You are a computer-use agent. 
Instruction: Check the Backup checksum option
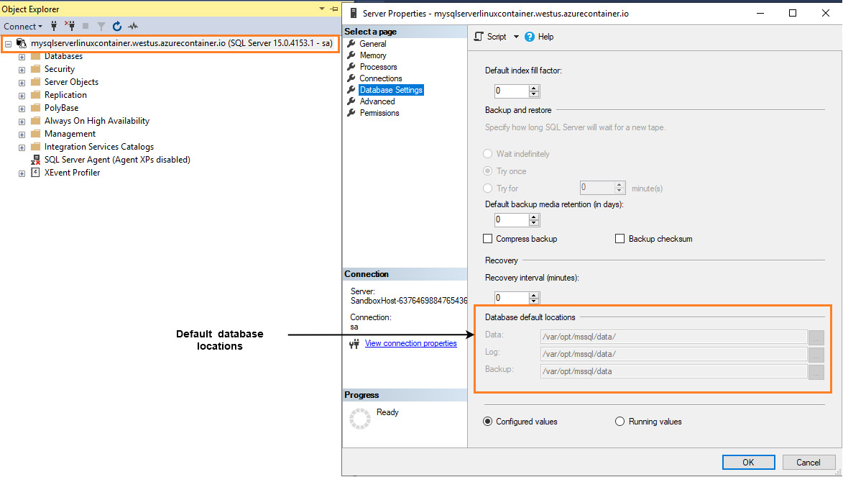619,238
